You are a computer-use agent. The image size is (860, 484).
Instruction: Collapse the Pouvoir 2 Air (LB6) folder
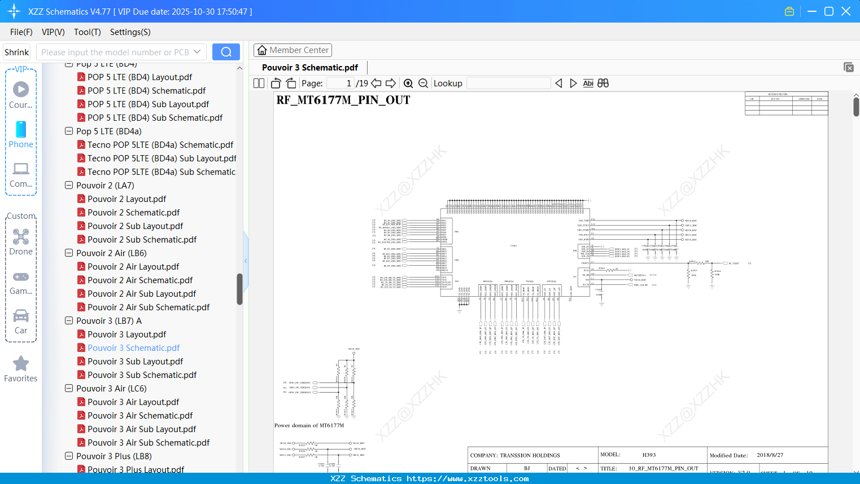(x=68, y=253)
